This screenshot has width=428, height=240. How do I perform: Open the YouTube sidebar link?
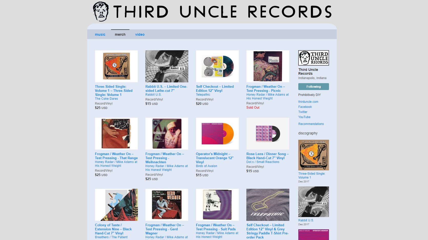304,117
